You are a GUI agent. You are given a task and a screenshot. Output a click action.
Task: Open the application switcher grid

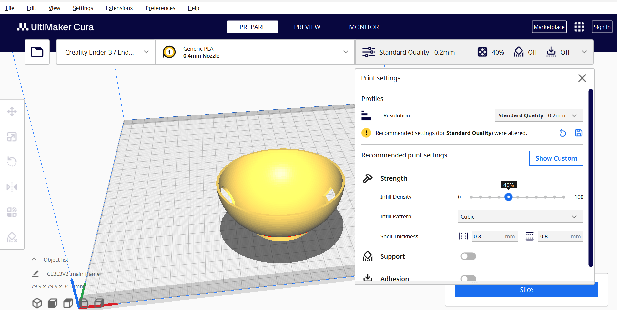coord(579,27)
